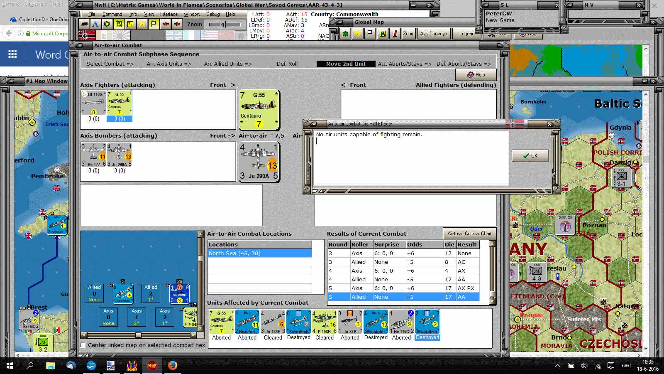The height and width of the screenshot is (374, 664).
Task: Open the Air-to-air Combat Chart
Action: (x=469, y=234)
